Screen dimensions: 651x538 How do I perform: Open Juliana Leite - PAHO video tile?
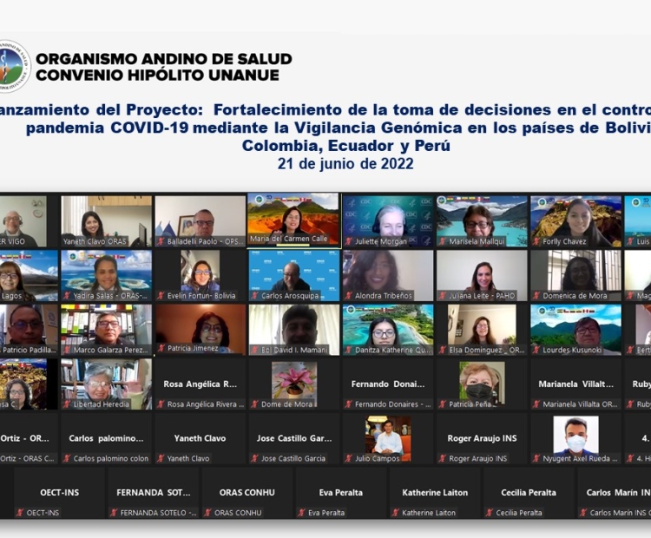pos(482,274)
